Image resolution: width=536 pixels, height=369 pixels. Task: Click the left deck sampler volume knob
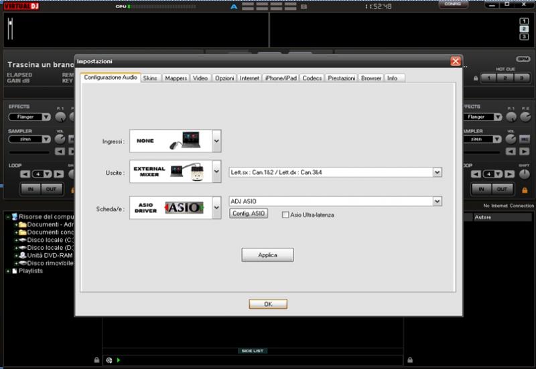[x=60, y=139]
